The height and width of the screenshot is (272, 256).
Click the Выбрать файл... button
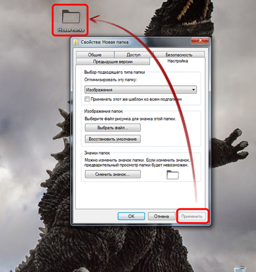coord(113,128)
